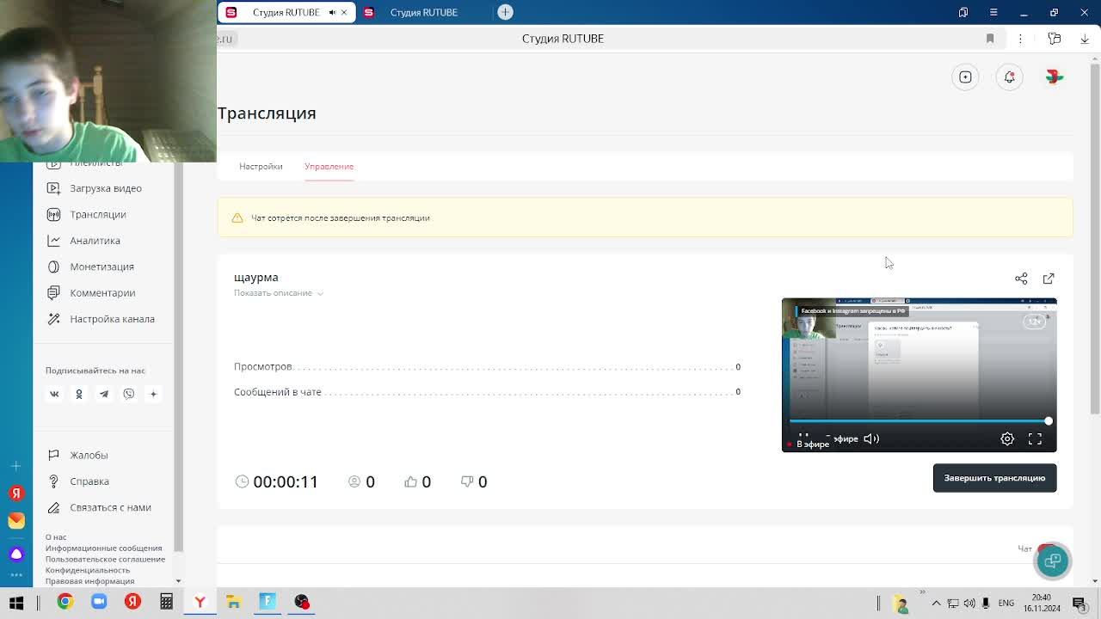
Task: Open Yandex Mail in browser side panel
Action: (16, 520)
